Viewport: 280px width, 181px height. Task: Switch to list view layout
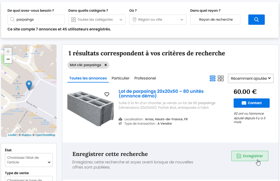pos(212,78)
